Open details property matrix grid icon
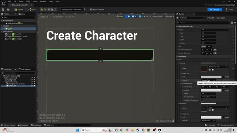237x133 pixels. point(232,23)
